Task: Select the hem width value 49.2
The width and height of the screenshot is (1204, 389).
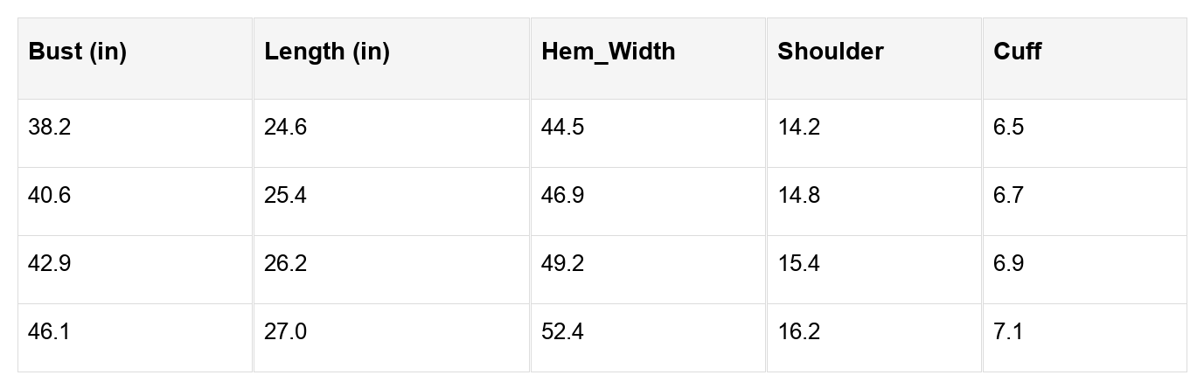Action: pos(563,264)
